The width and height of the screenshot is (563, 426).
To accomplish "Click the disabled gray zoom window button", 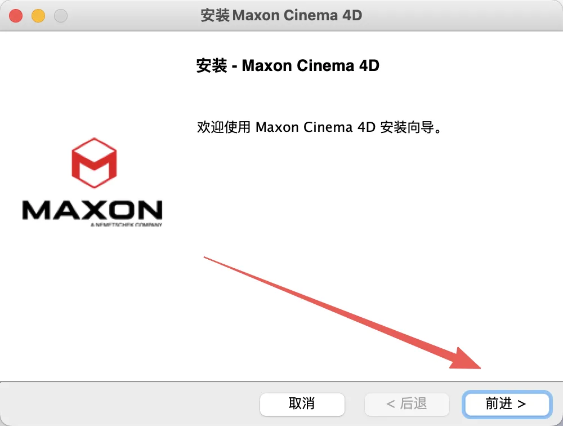I will [61, 16].
